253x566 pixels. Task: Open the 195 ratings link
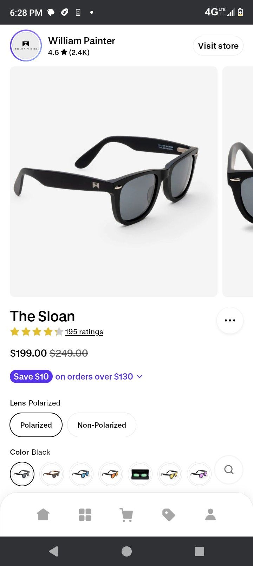click(84, 332)
